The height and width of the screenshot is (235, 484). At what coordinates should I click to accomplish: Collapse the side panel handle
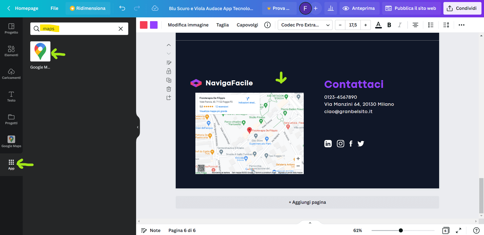[x=138, y=127]
